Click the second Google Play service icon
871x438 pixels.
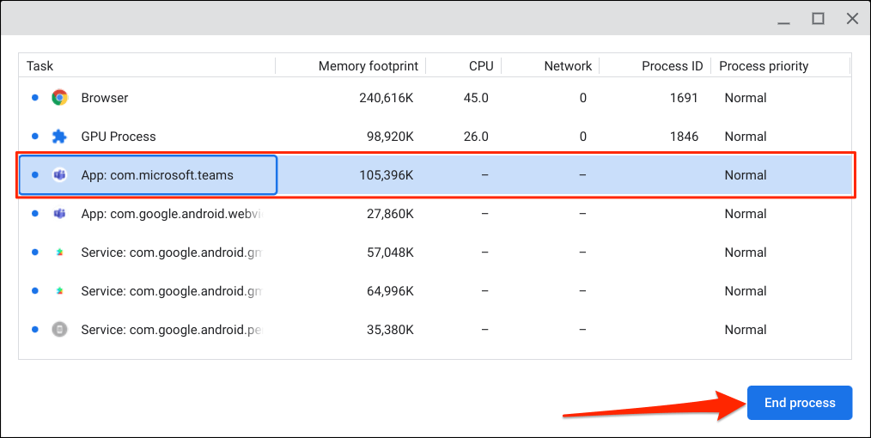[59, 291]
